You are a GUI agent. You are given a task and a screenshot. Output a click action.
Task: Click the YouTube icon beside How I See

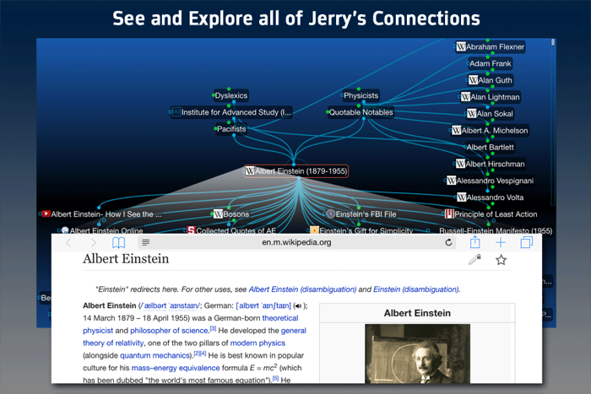click(x=46, y=214)
